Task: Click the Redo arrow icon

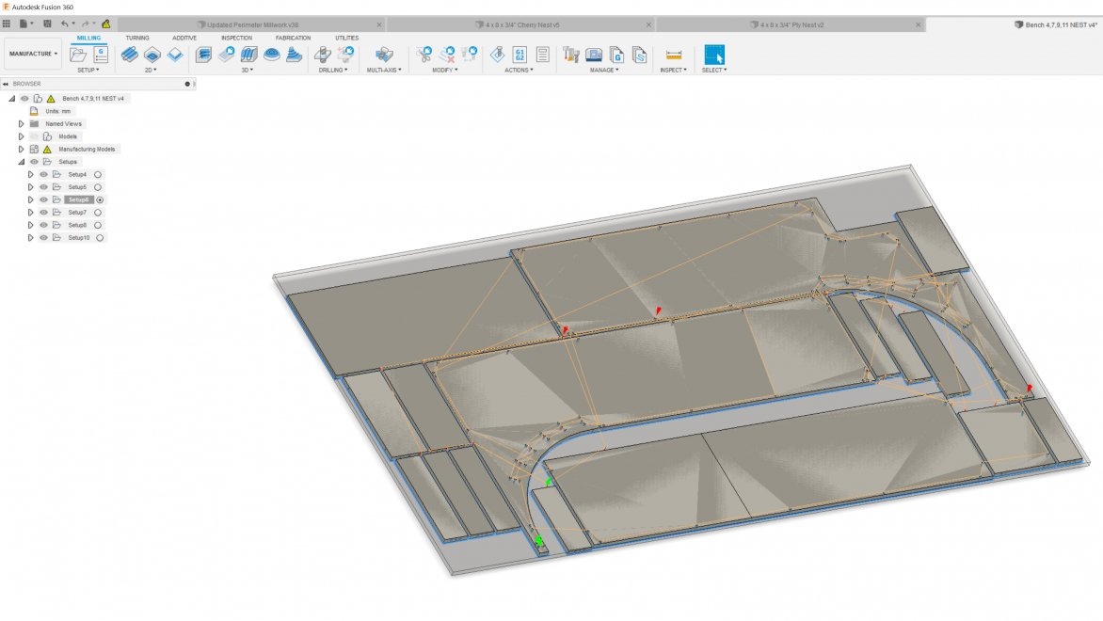Action: (85, 24)
